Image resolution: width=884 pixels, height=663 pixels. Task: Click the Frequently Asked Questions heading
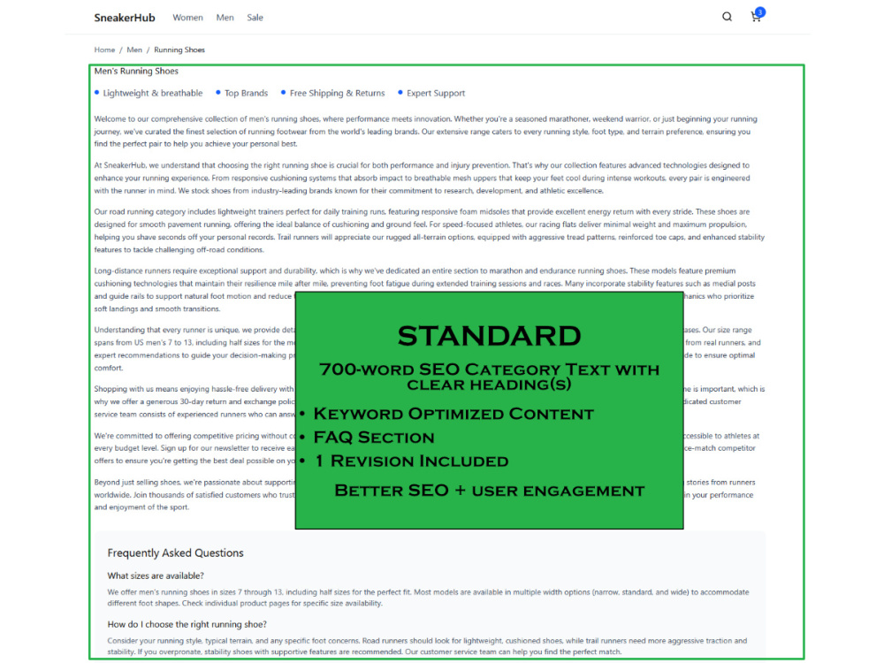click(175, 553)
